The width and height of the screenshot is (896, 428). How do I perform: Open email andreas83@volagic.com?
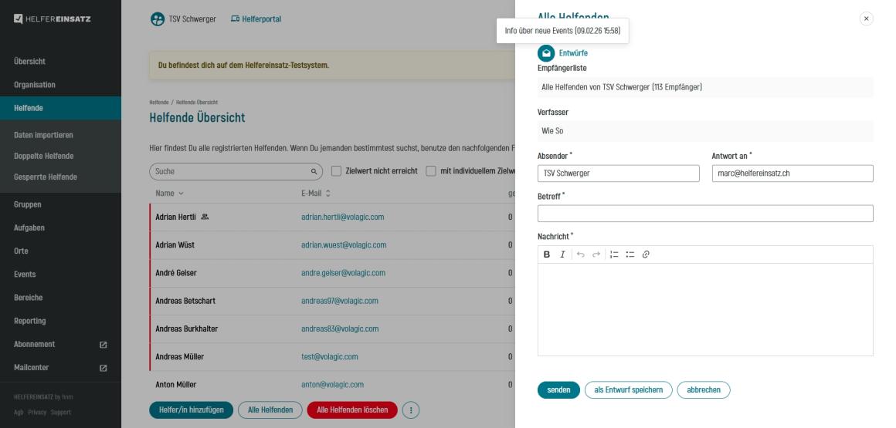coord(340,329)
